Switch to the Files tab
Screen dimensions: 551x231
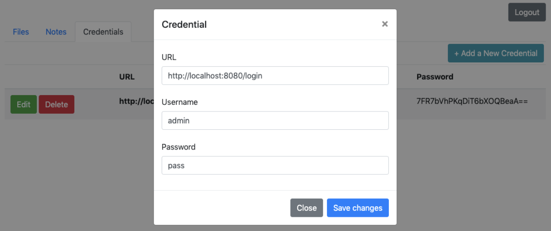pyautogui.click(x=21, y=32)
